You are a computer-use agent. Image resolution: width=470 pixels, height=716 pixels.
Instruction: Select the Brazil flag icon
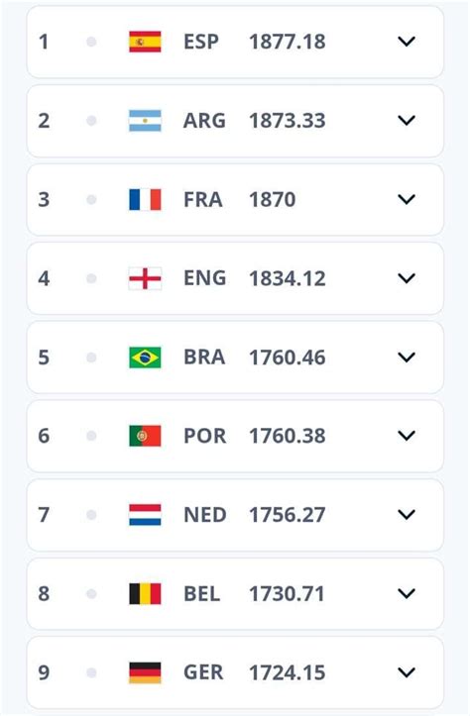click(x=145, y=358)
